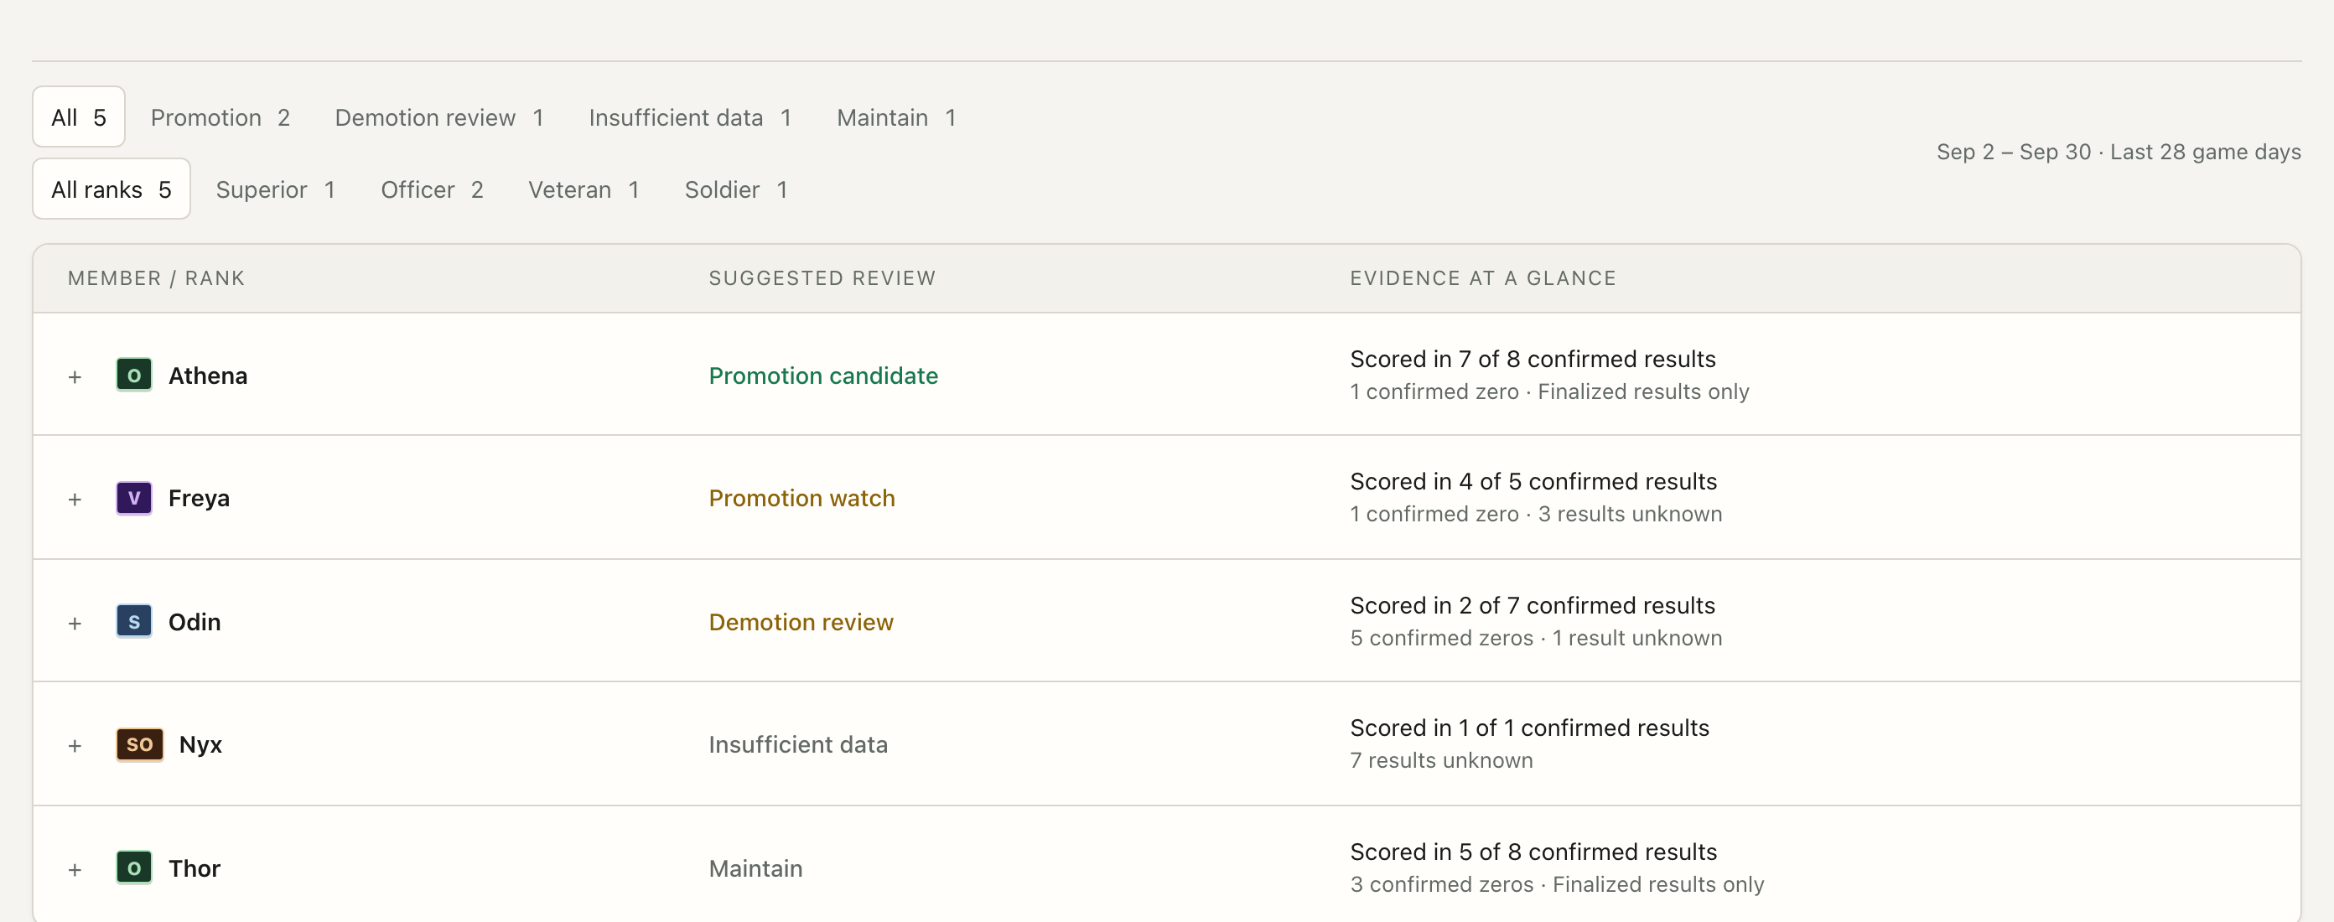This screenshot has height=922, width=2334.
Task: Filter by Superior rank
Action: pos(276,190)
